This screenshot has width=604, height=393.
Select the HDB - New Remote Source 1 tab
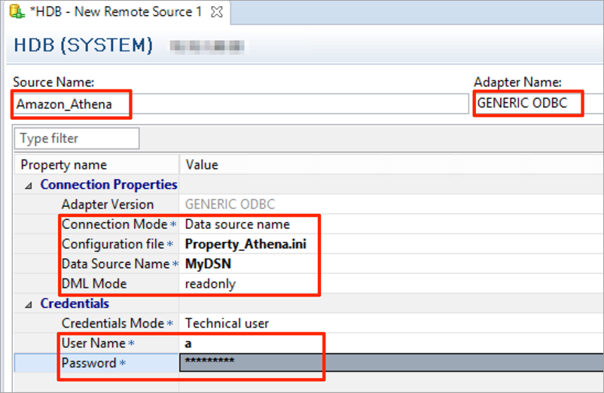[x=118, y=12]
